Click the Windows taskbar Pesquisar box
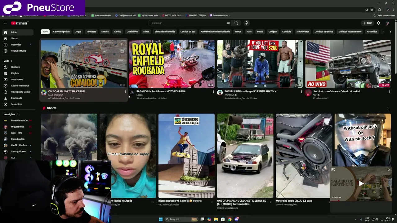 (181, 219)
